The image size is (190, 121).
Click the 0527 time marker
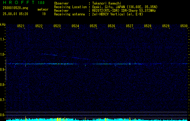click(x=130, y=26)
